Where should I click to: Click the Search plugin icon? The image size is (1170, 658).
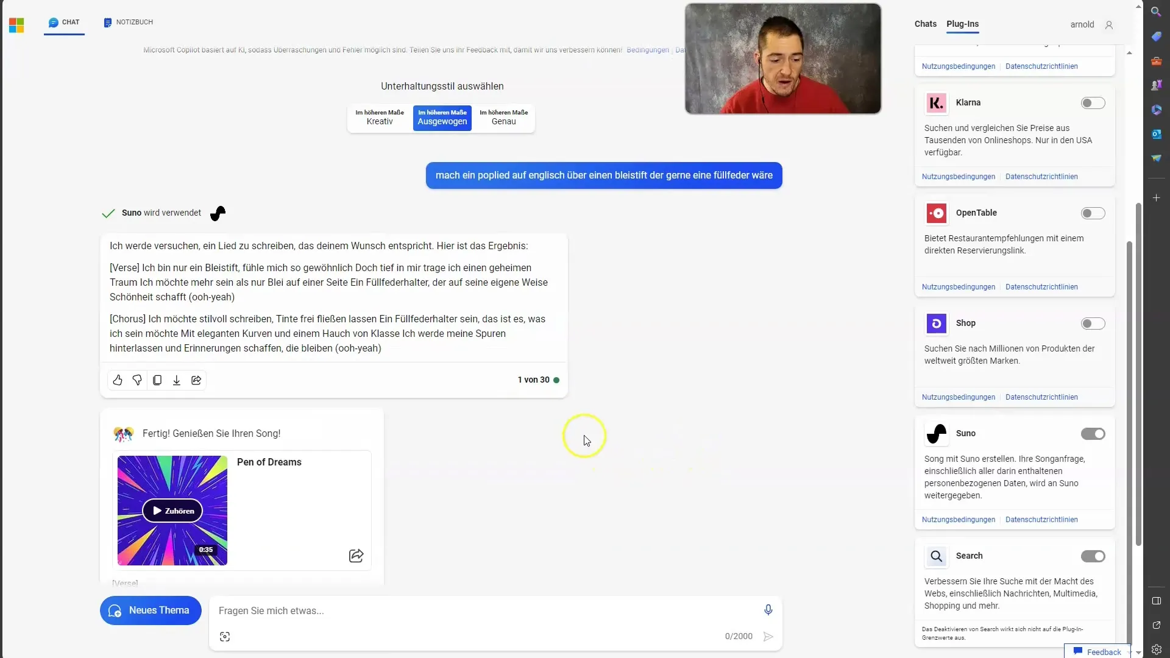(936, 555)
